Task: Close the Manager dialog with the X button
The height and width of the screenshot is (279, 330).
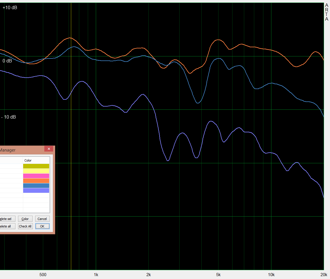Action: (x=49, y=149)
